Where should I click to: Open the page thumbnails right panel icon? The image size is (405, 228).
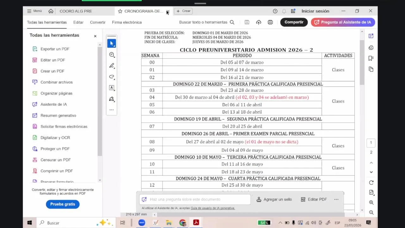[371, 69]
